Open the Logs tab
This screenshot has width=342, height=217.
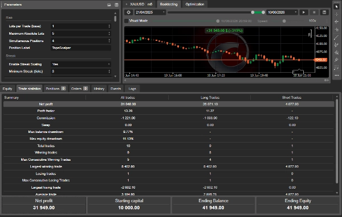[132, 89]
